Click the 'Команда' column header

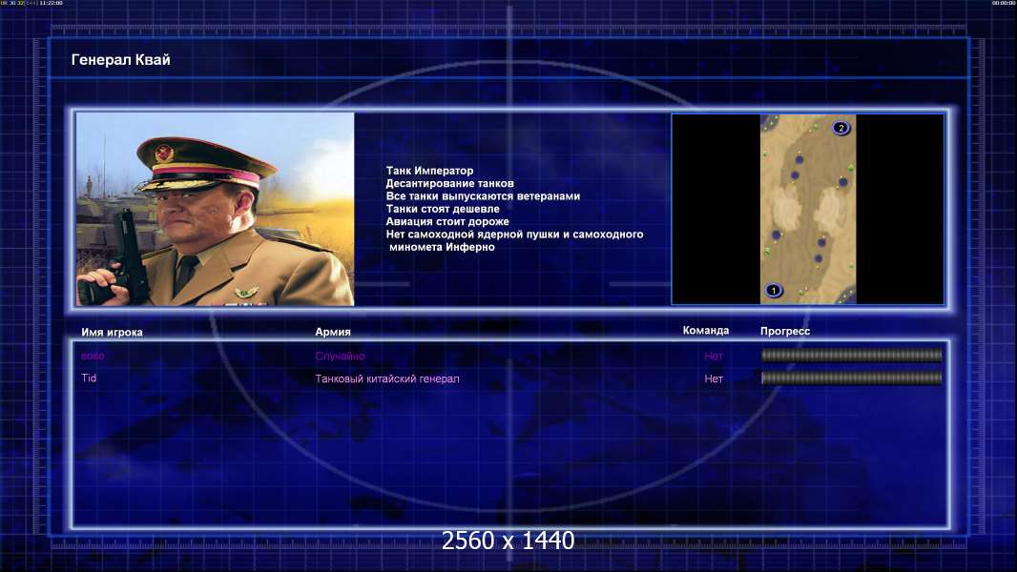[706, 331]
